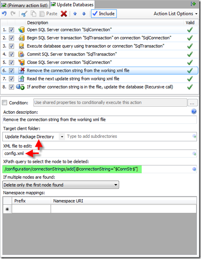Click the Prefix column header

31,201
